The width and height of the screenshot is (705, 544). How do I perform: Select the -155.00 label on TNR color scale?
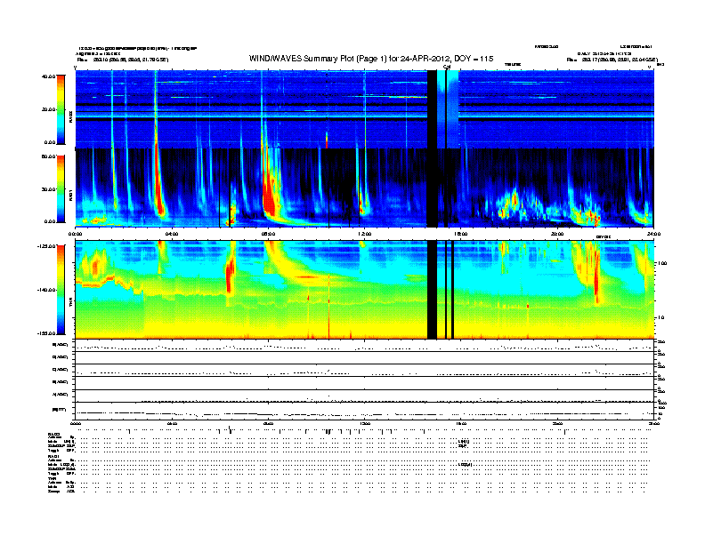(x=47, y=333)
